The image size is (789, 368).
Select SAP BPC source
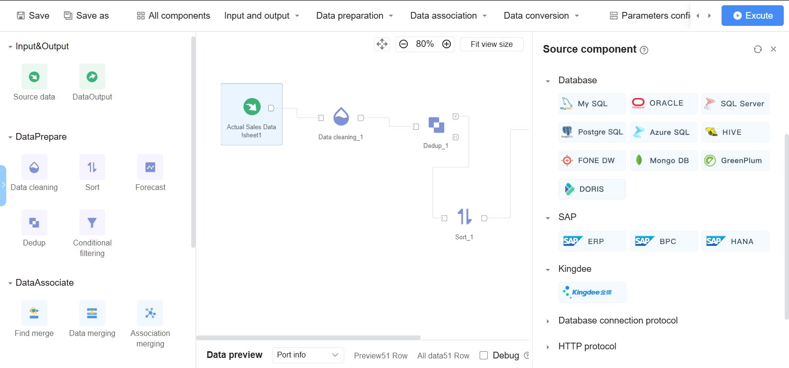(664, 241)
